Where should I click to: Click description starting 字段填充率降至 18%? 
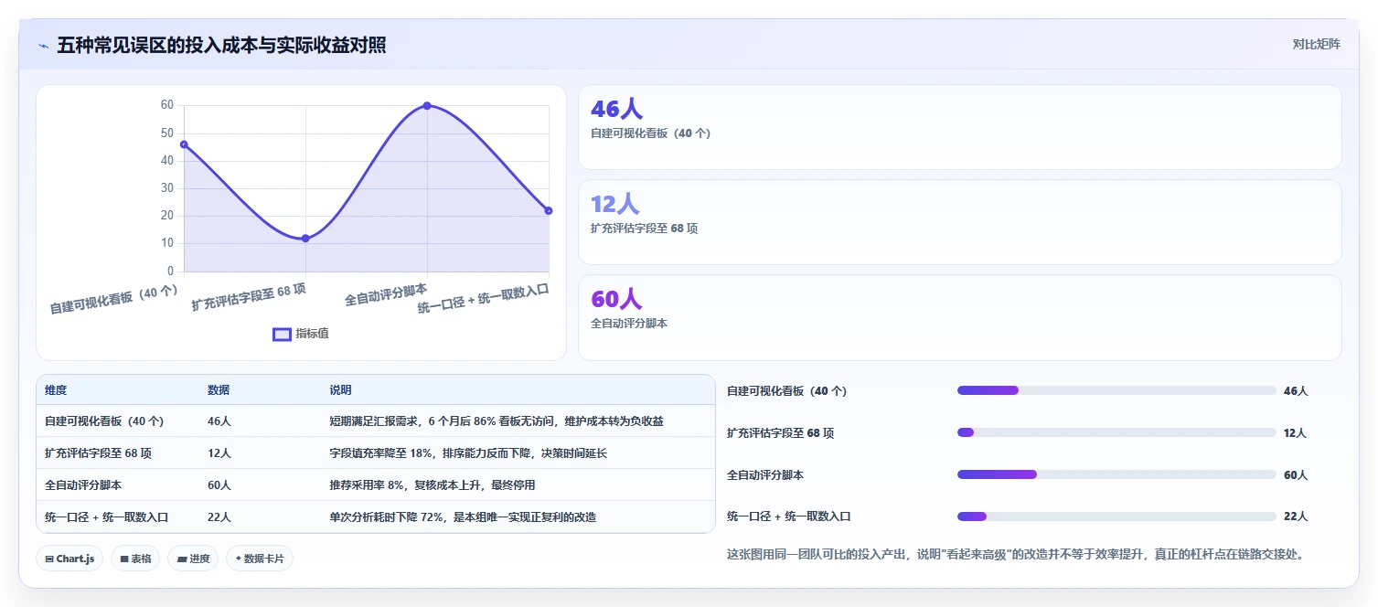[x=468, y=453]
